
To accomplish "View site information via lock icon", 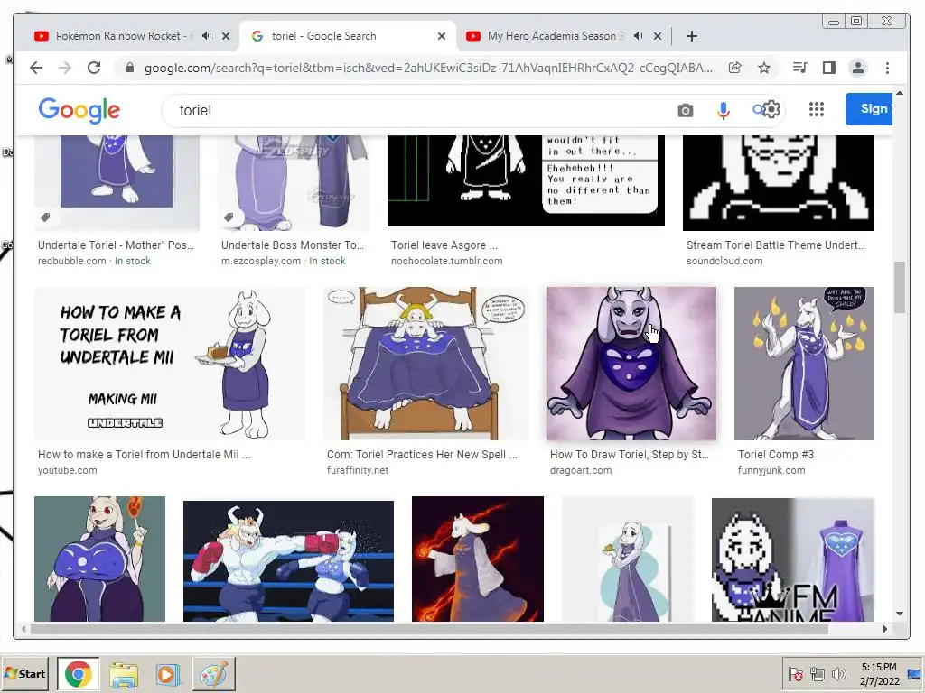I will coord(130,68).
